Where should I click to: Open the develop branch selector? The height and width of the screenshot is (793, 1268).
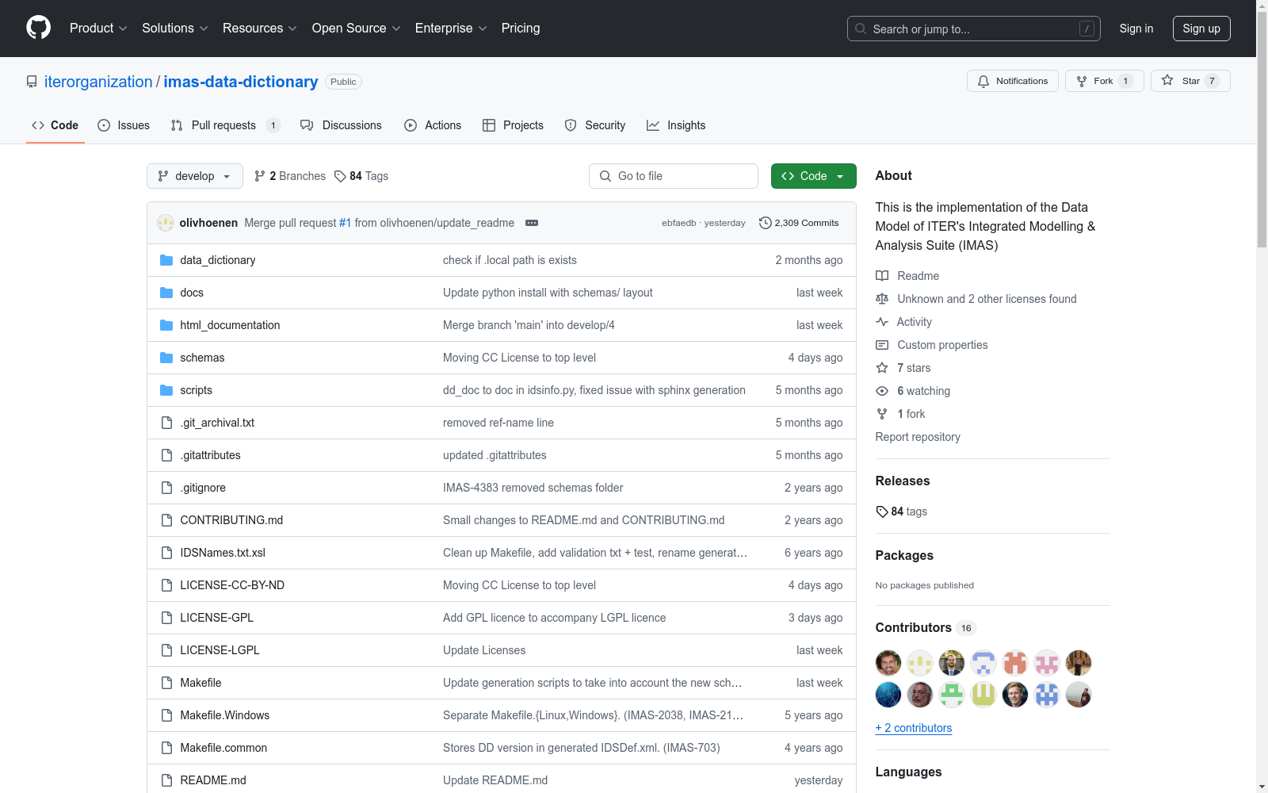[x=194, y=176]
